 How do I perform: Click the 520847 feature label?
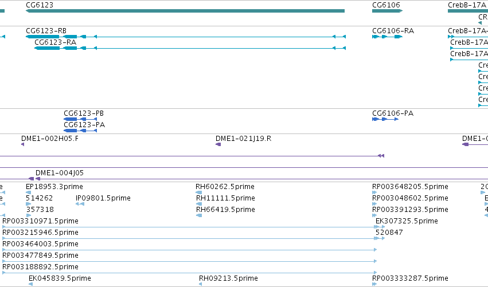tap(389, 233)
